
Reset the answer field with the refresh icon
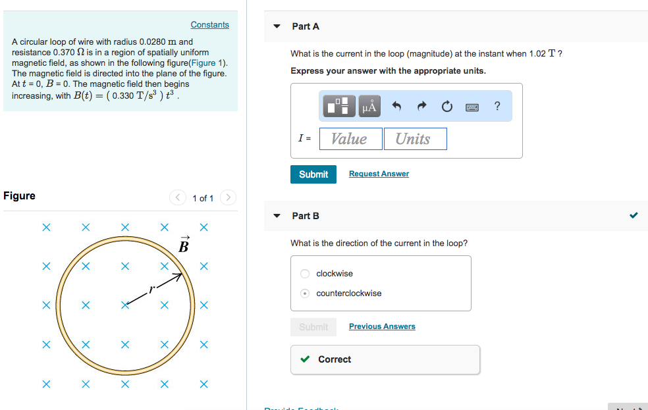coord(446,105)
